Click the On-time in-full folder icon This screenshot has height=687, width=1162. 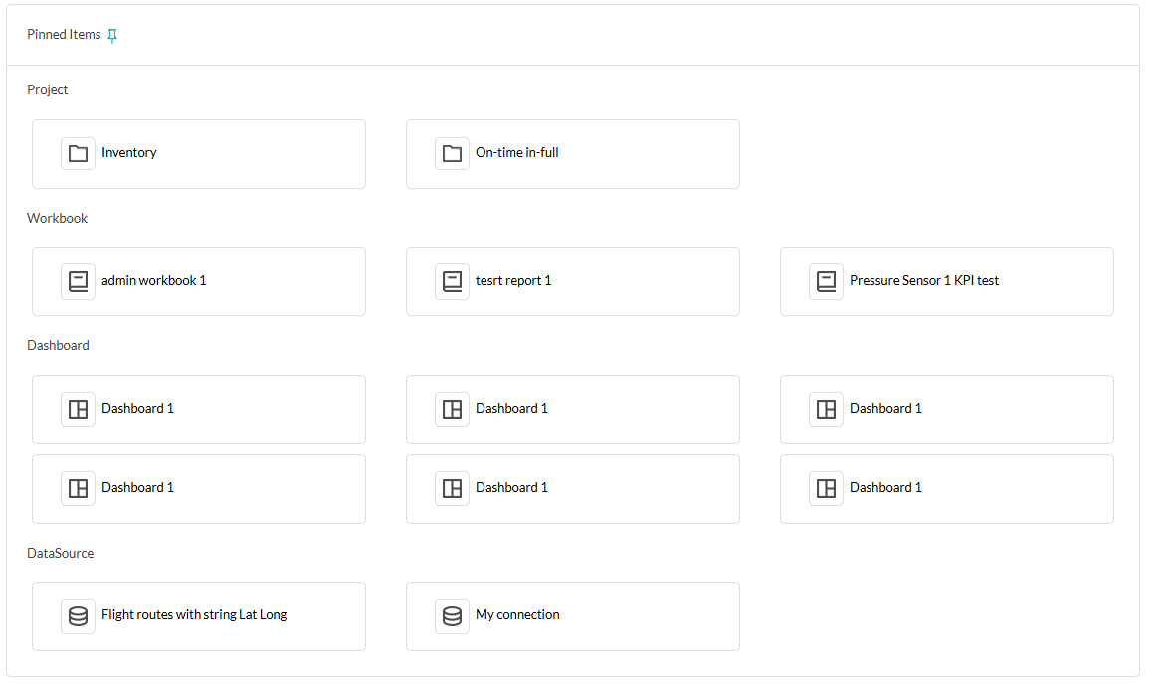(452, 153)
